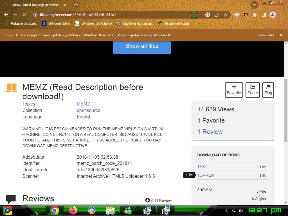Click the orange book texts icon
Screen dimensions: 288x216
pyautogui.click(x=11, y=87)
